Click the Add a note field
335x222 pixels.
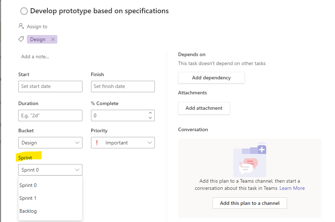tap(35, 56)
